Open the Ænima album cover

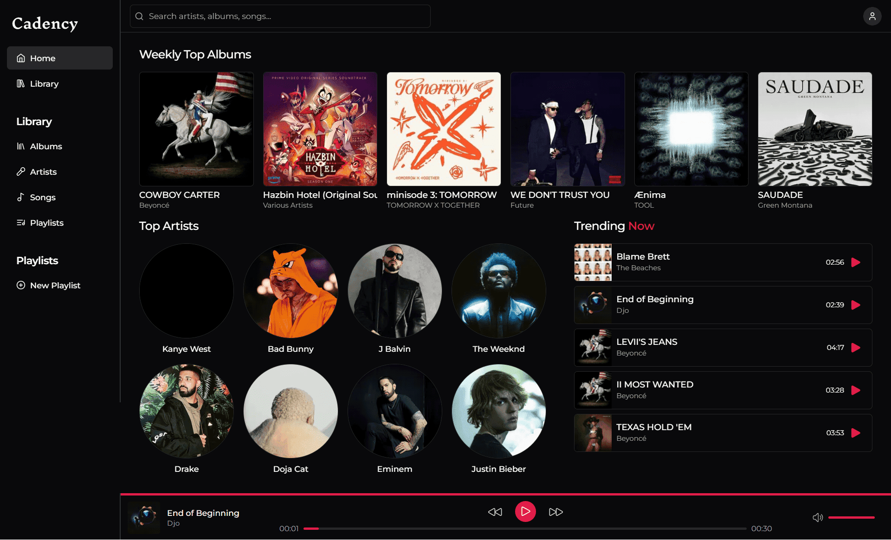691,129
